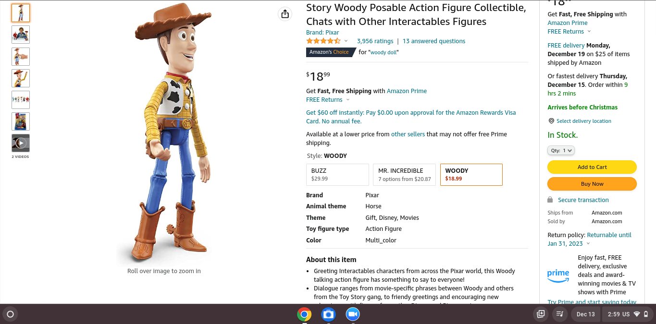The image size is (656, 324).
Task: Open the media controls tray icon
Action: 559,314
